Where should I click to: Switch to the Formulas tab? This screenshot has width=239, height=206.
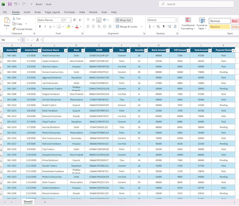(70, 12)
